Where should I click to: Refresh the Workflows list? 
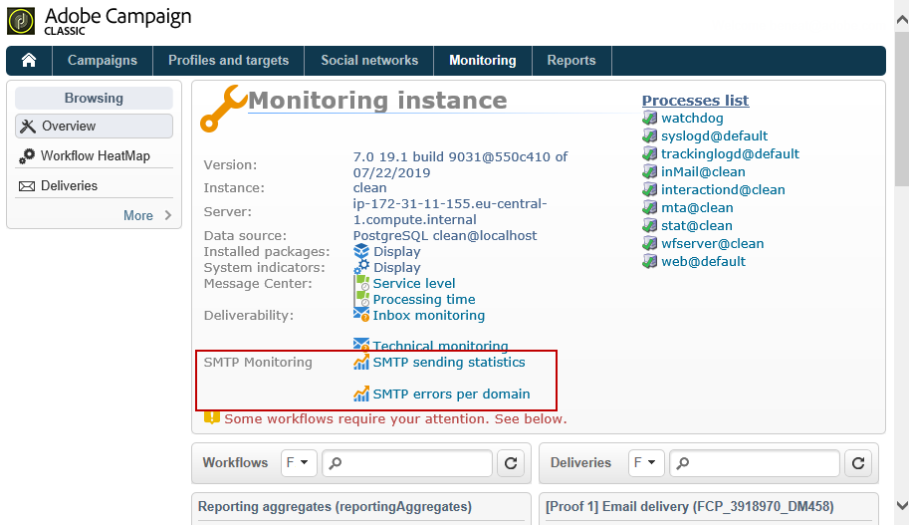point(511,463)
